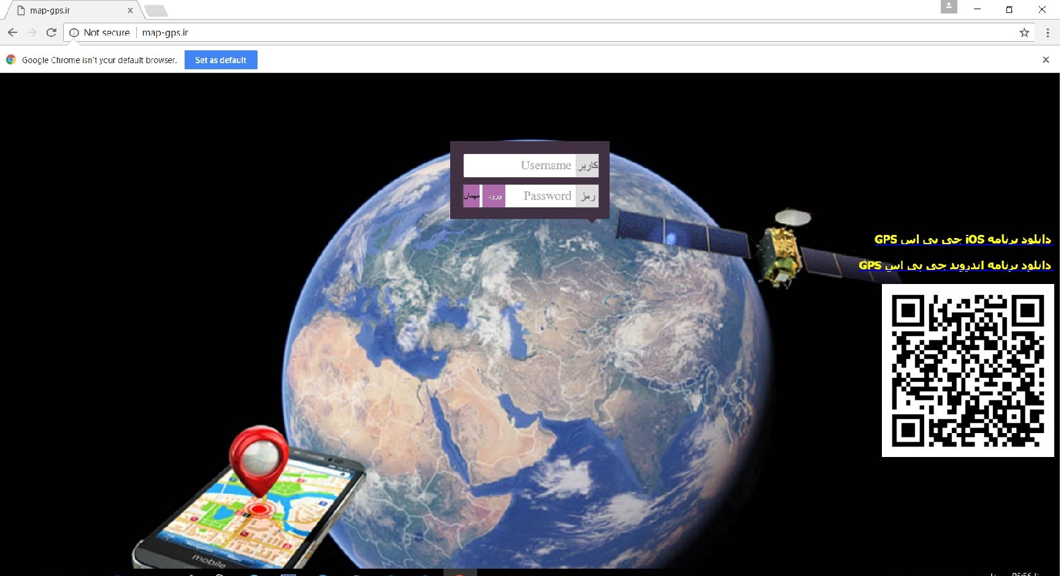Image resolution: width=1061 pixels, height=576 pixels.
Task: Click the Username input field
Action: coord(519,166)
